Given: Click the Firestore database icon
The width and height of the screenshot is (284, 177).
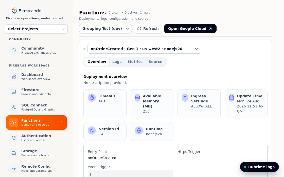Looking at the screenshot, I should 14,92.
